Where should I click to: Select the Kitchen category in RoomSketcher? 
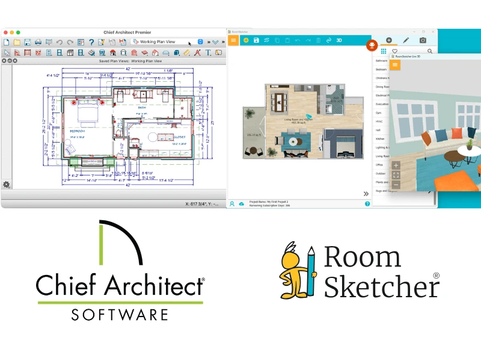tap(379, 138)
